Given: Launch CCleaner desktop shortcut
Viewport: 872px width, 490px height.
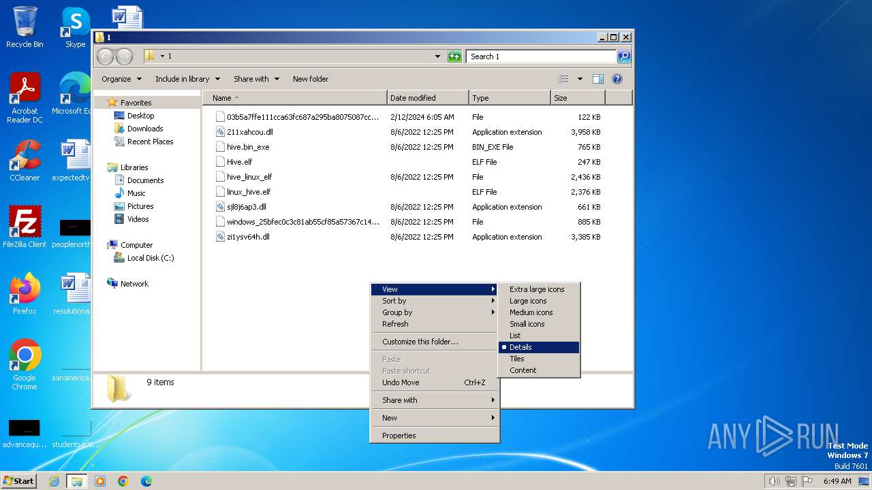Looking at the screenshot, I should [25, 161].
